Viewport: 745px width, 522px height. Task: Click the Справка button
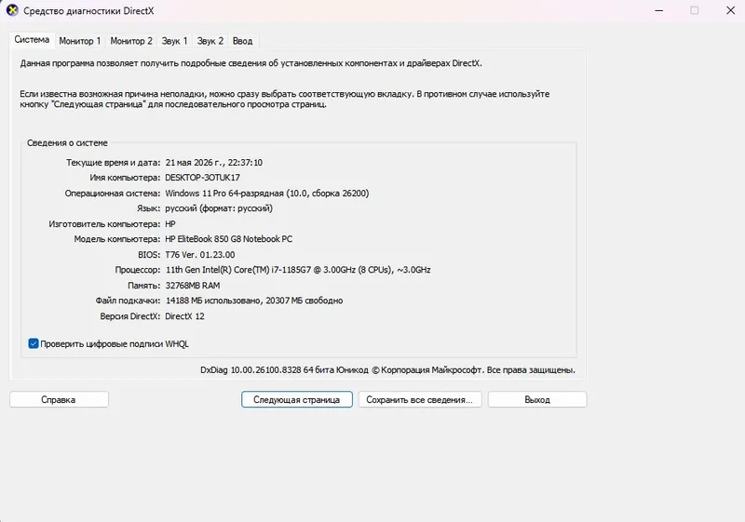pos(59,399)
